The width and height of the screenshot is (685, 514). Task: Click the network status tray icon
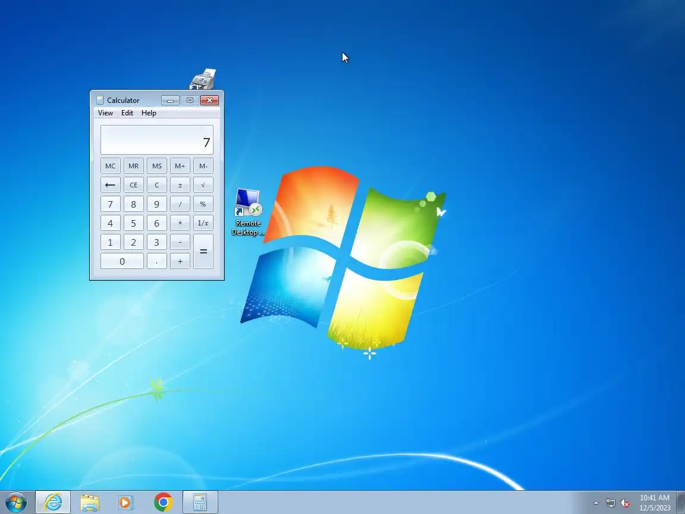coord(610,503)
